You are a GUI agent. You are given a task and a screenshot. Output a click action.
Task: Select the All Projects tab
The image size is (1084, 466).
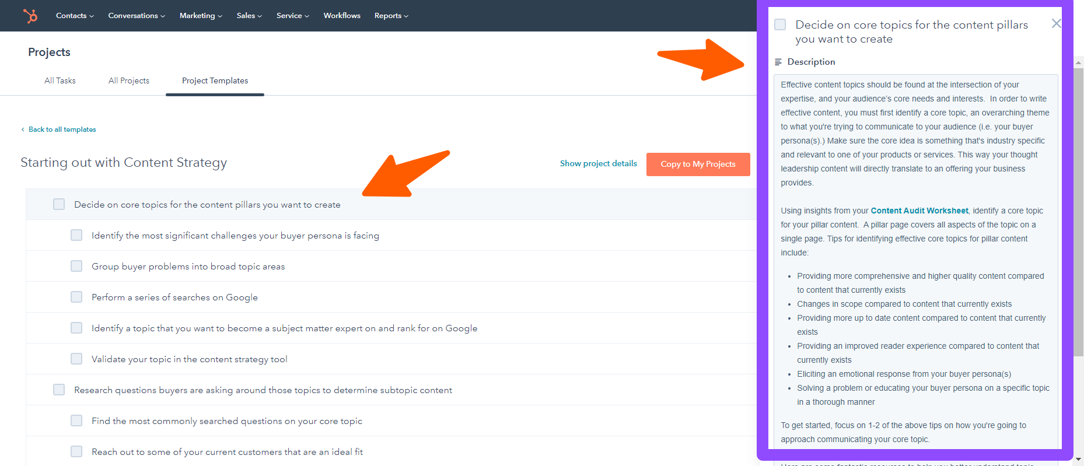click(x=129, y=80)
